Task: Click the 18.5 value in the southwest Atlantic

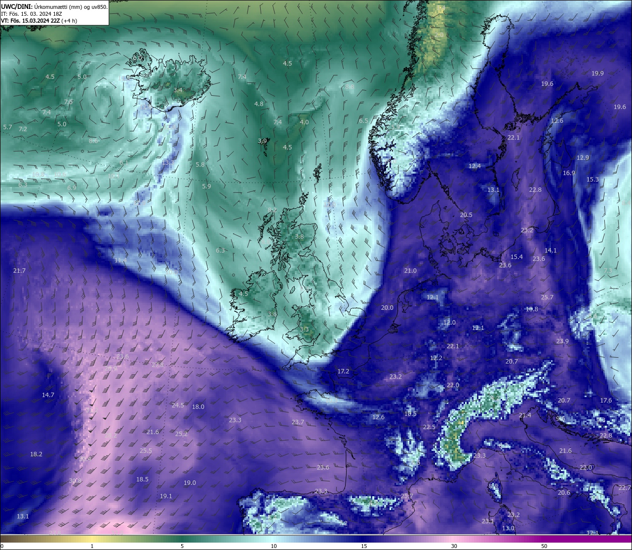Action: [142, 479]
